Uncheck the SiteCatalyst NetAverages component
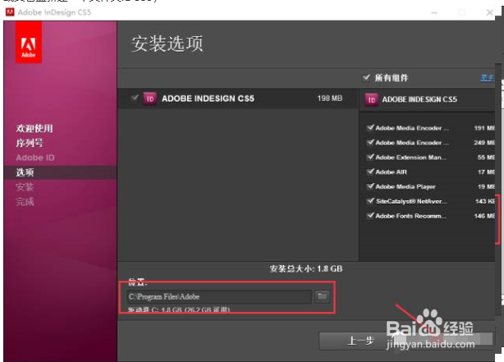This screenshot has height=362, width=504. [x=370, y=201]
